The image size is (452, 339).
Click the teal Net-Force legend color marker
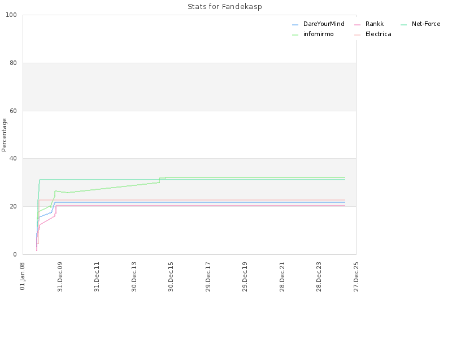[x=403, y=25]
